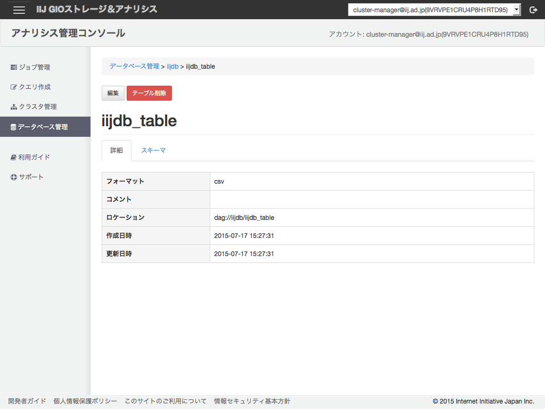Click the usage guide book icon
Viewport: 545px width, 411px height.
click(13, 157)
